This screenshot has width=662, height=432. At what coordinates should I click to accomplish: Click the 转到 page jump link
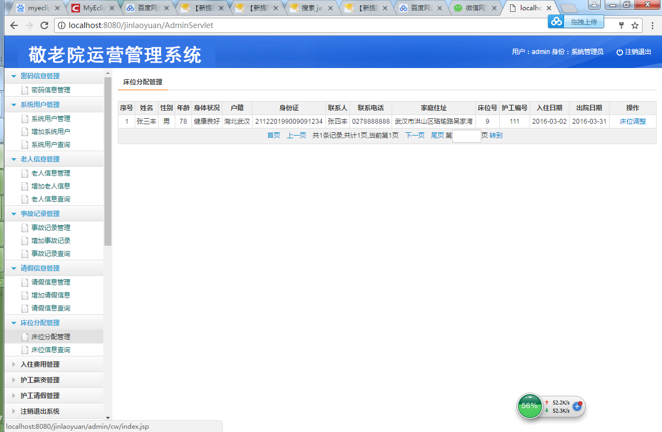[496, 136]
